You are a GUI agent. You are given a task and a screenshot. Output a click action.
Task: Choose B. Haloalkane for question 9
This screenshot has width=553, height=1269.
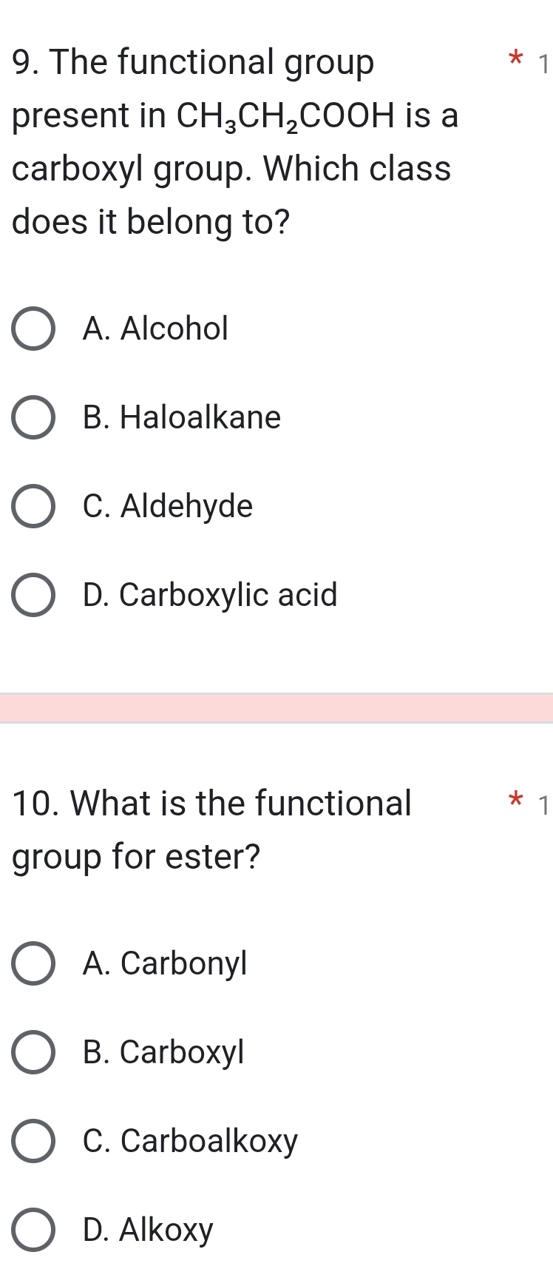tap(33, 417)
